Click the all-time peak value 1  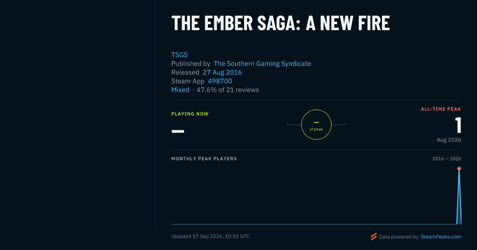[458, 125]
